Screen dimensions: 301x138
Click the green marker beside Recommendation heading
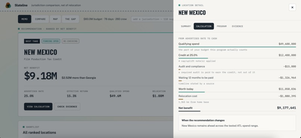tap(19, 29)
